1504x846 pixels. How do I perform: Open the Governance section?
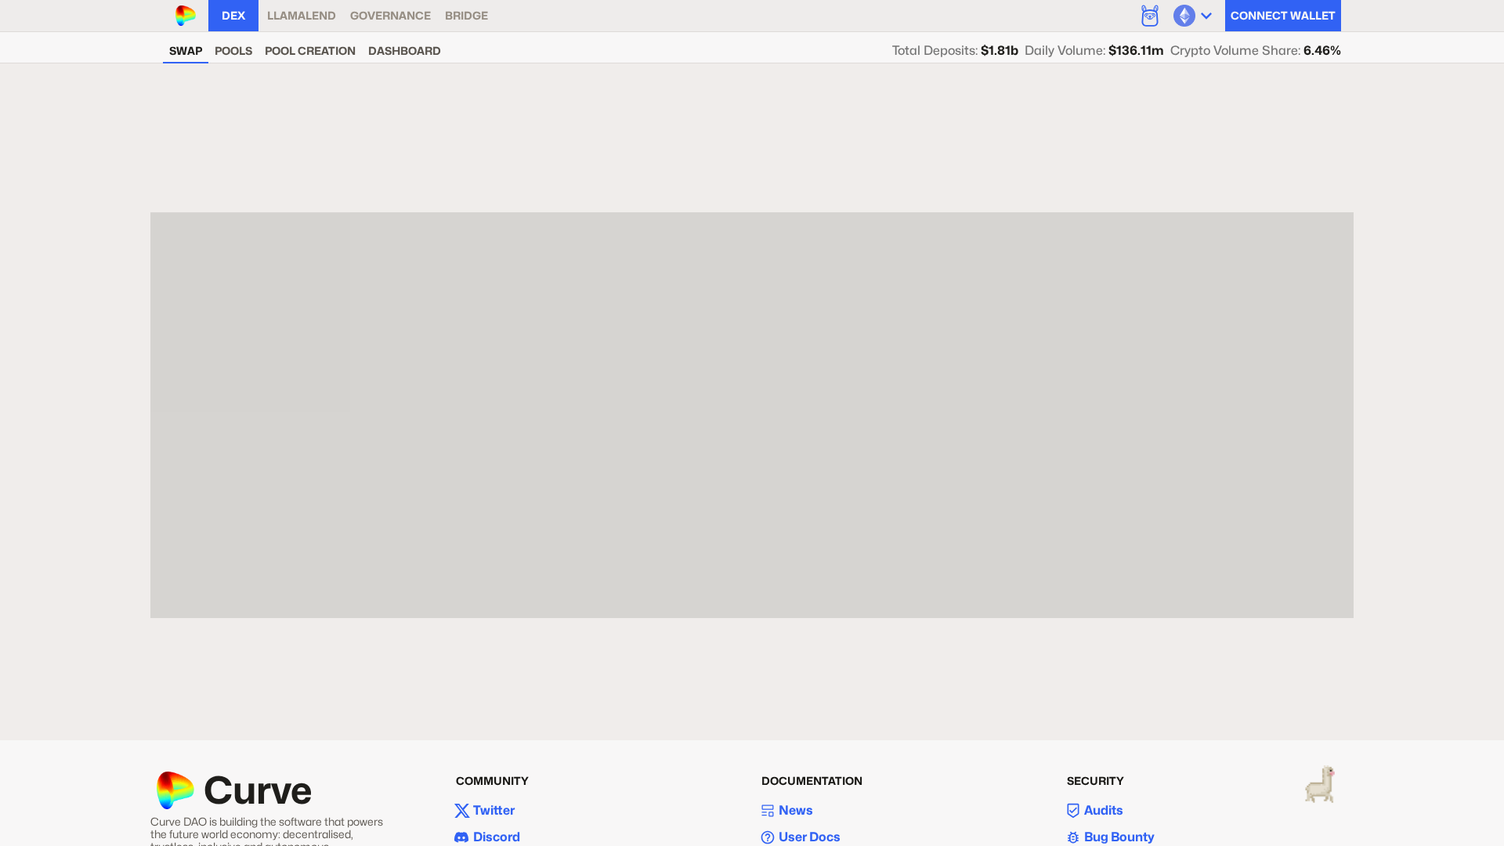[390, 16]
